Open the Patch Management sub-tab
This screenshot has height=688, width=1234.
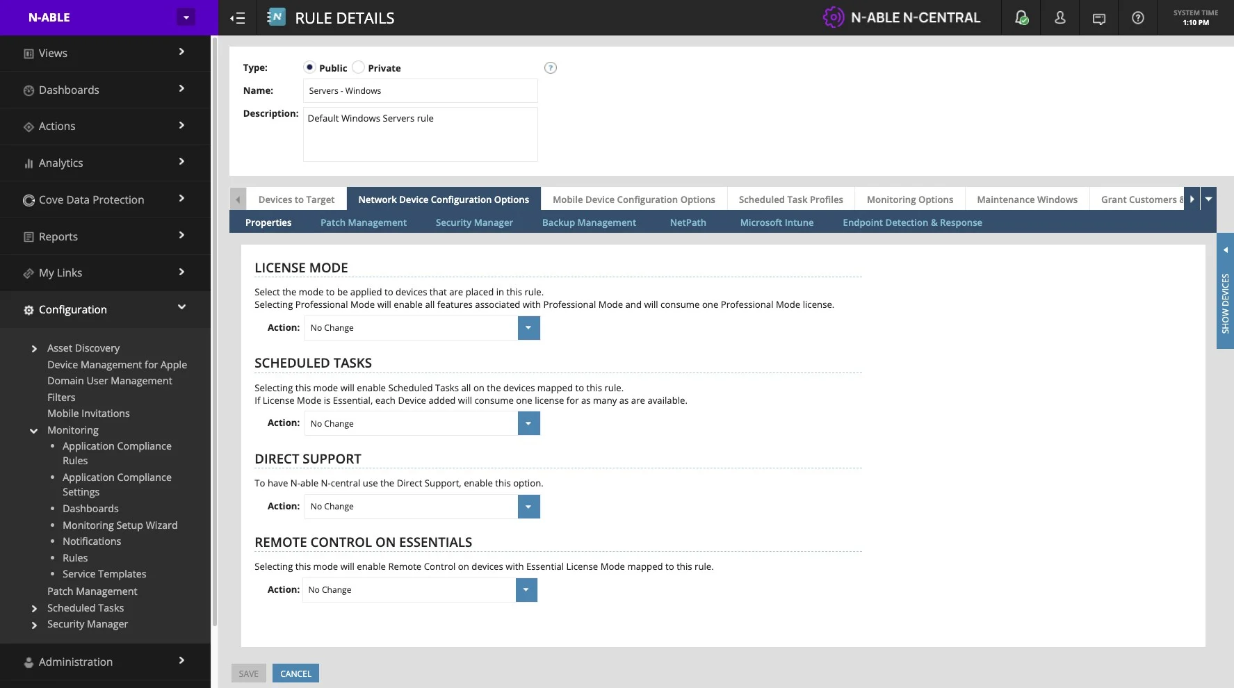(x=364, y=222)
